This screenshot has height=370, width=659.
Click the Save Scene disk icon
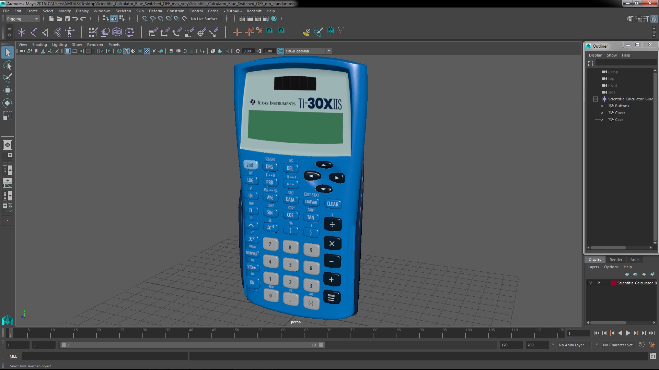[67, 19]
